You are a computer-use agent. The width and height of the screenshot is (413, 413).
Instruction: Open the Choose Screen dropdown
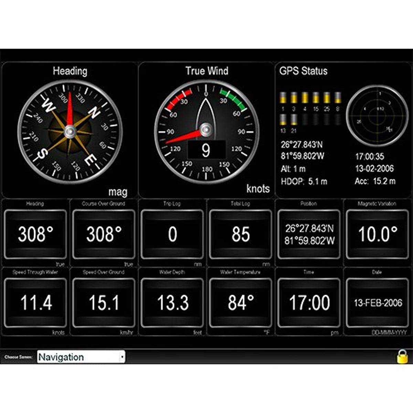[81, 357]
